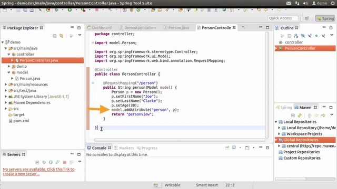This screenshot has height=189, width=337.
Task: Click create a new server link
Action: point(38,172)
